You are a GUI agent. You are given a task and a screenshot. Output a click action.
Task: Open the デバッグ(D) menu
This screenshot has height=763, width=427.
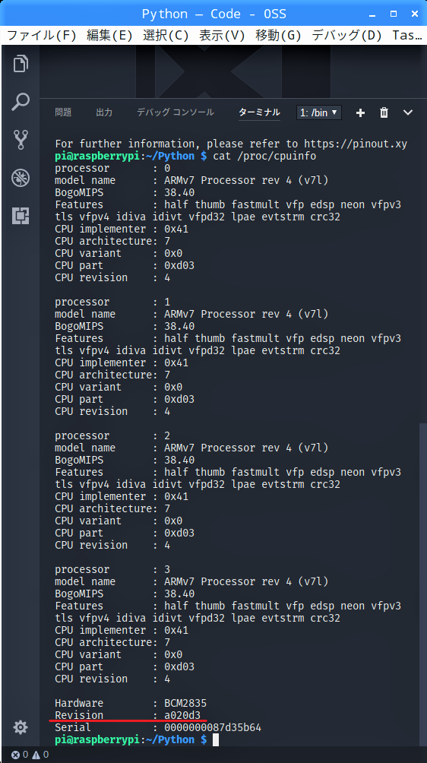(347, 35)
